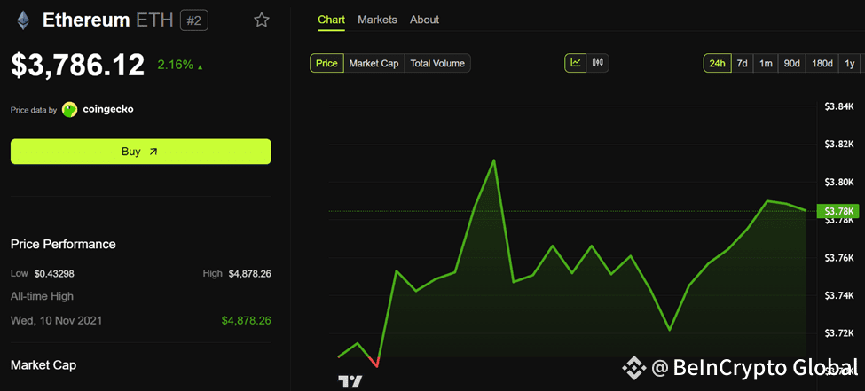
Task: Set chart range to 1m
Action: click(x=766, y=64)
